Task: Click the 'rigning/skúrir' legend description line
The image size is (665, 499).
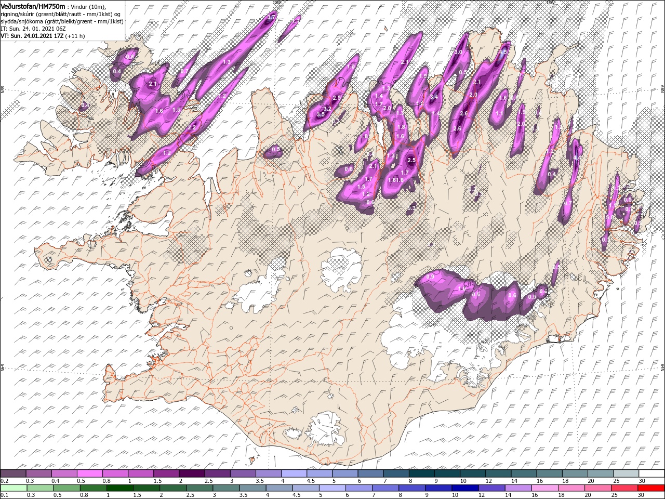Action: pos(61,14)
